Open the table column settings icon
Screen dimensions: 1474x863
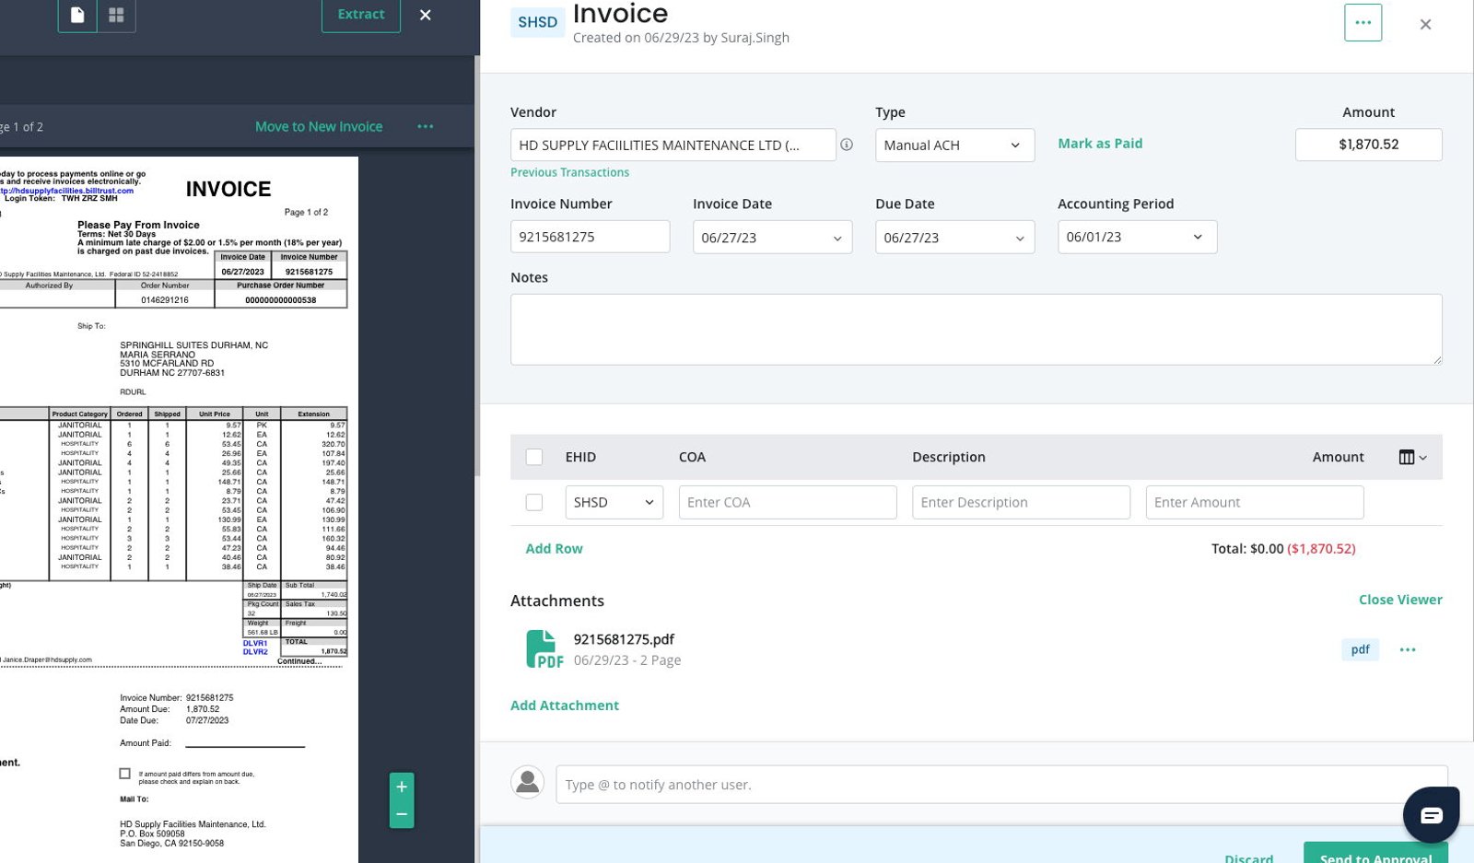[1411, 457]
